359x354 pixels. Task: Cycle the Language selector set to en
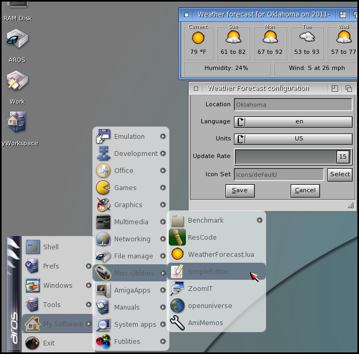point(293,122)
